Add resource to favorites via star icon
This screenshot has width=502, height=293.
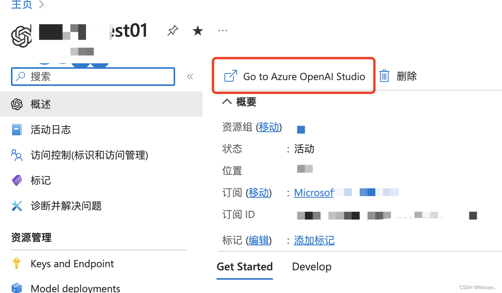pyautogui.click(x=197, y=30)
